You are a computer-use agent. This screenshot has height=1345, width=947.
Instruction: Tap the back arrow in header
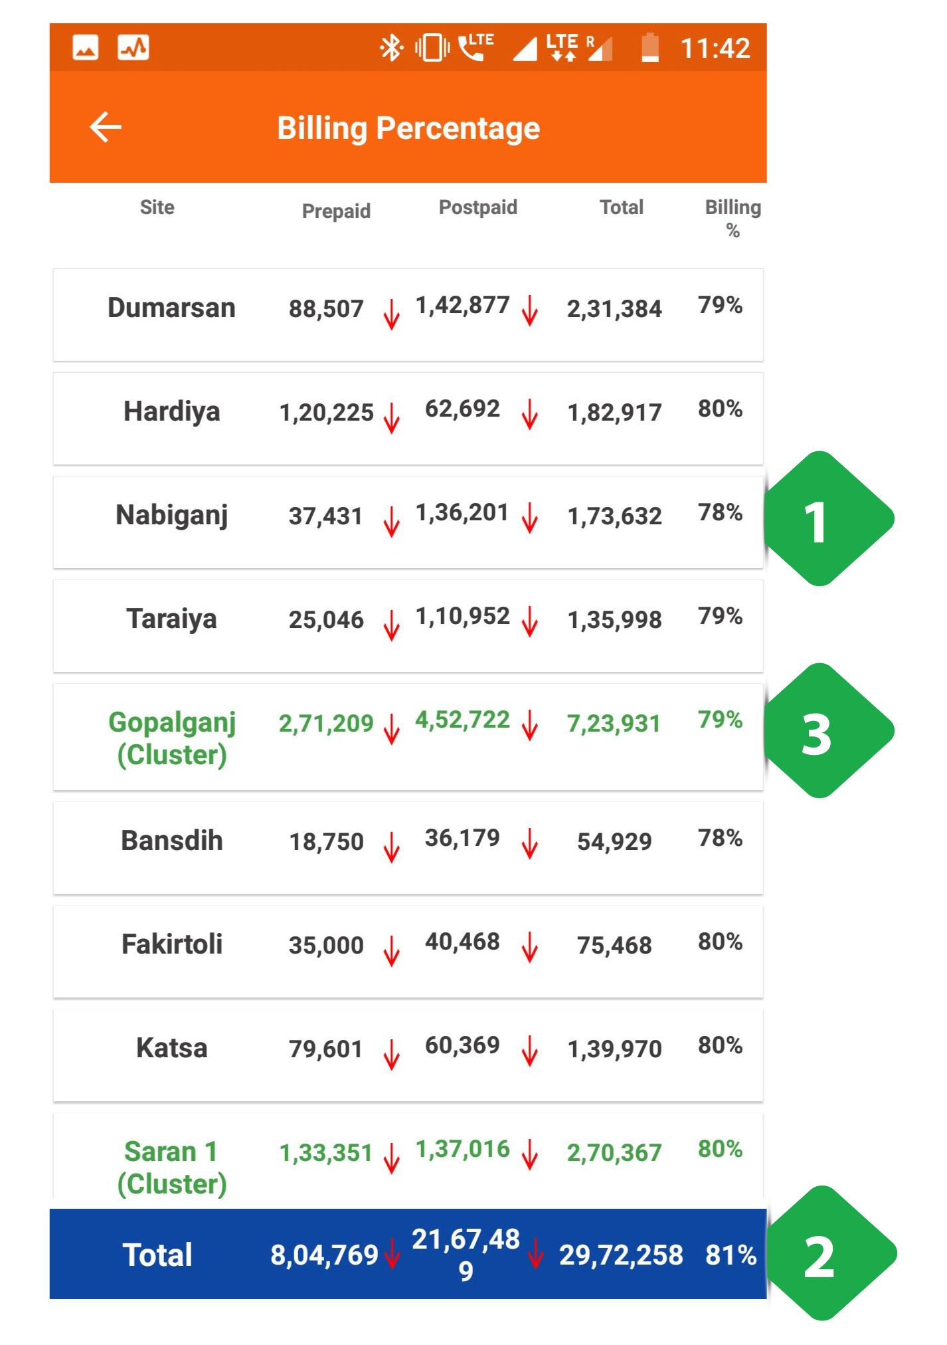[106, 127]
